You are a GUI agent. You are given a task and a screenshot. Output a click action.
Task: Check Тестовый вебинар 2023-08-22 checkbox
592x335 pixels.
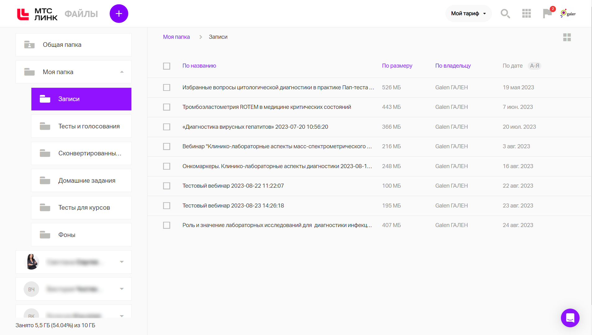click(x=167, y=186)
